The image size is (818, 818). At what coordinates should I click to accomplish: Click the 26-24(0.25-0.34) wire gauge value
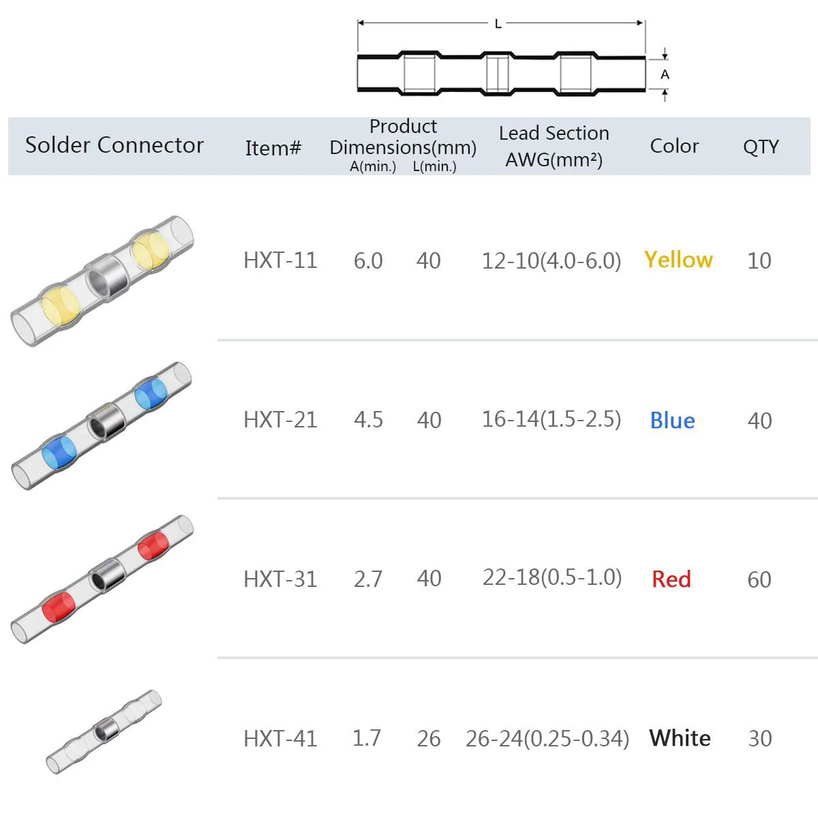click(x=547, y=738)
